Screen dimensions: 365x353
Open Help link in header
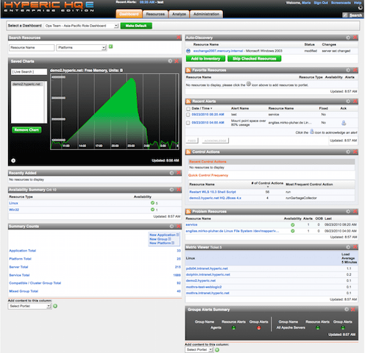click(x=358, y=3)
